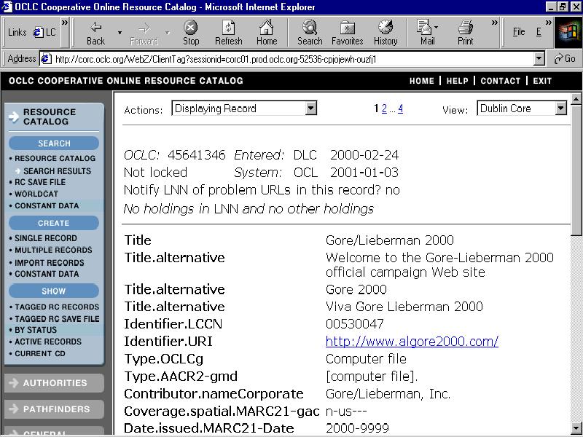Click the SEARCH sidebar button
This screenshot has height=437, width=583.
(54, 143)
